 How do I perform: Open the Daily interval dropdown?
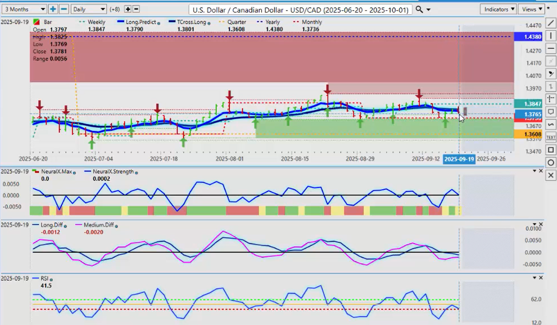(88, 9)
